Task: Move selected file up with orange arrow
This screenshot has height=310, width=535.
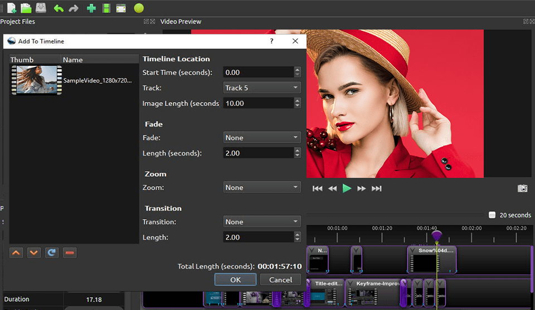Action: pos(17,253)
